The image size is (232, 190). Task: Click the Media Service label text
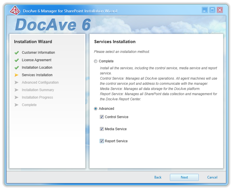coord(116,129)
